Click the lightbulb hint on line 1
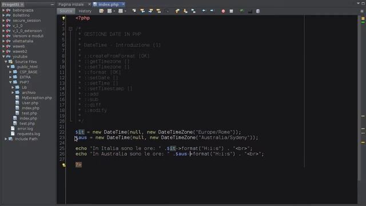Image resolution: width=366 pixels, height=206 pixels. click(x=63, y=18)
